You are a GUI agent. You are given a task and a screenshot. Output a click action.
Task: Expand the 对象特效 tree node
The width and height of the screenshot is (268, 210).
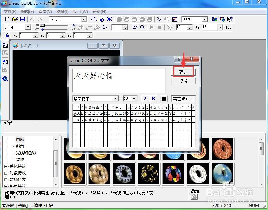click(6, 173)
